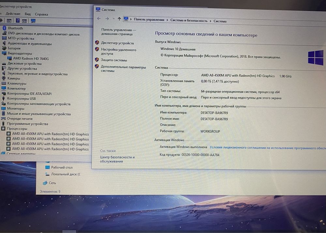326x233 pixels.
Task: Open the dropdown after Панель управления breadcrumb
Action: pos(167,20)
